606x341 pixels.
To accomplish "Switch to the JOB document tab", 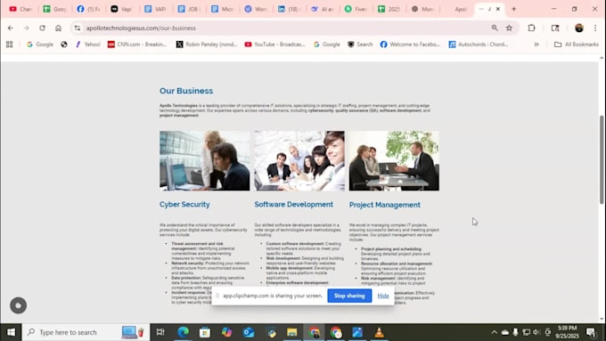I will pyautogui.click(x=189, y=9).
